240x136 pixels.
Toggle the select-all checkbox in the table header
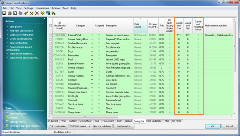50,25
